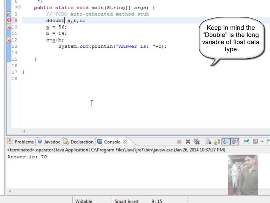Close the Console tab with its X
270x203 pixels.
pyautogui.click(x=125, y=142)
